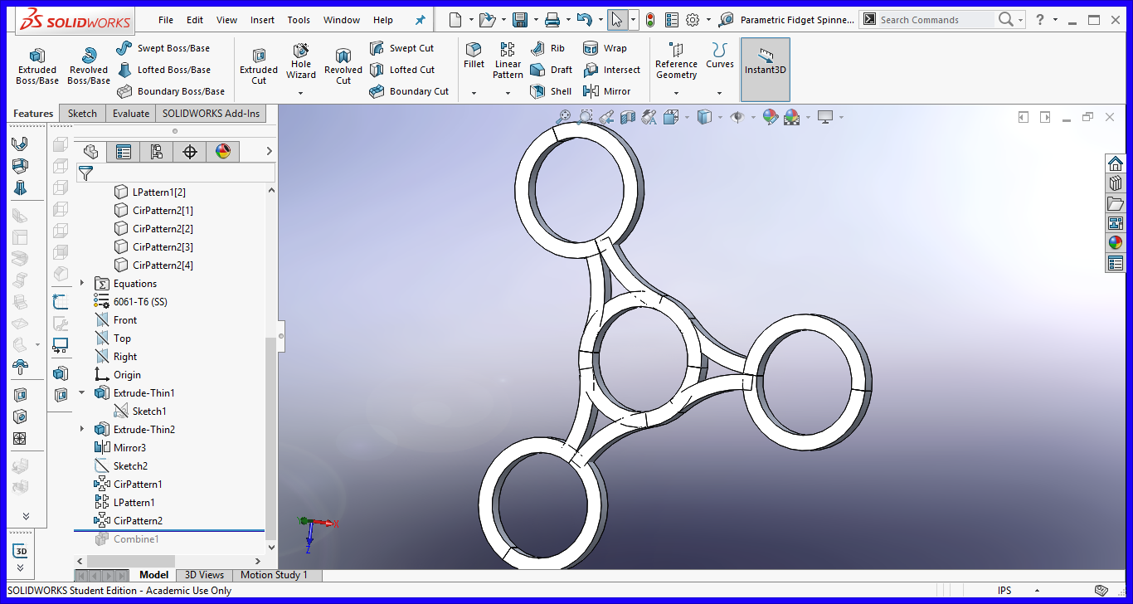Screen dimensions: 1133x604
Task: Expand the Extrude-Thin2 feature
Action: click(82, 430)
